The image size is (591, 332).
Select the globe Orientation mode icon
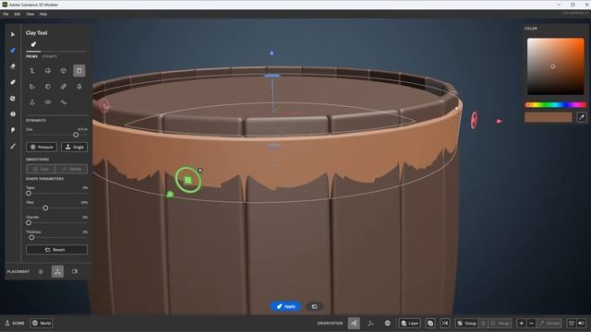[x=388, y=323]
